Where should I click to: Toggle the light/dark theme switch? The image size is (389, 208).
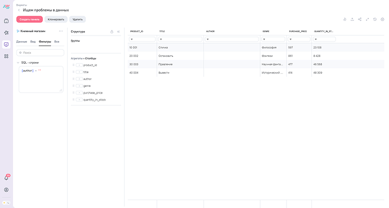click(x=6, y=203)
